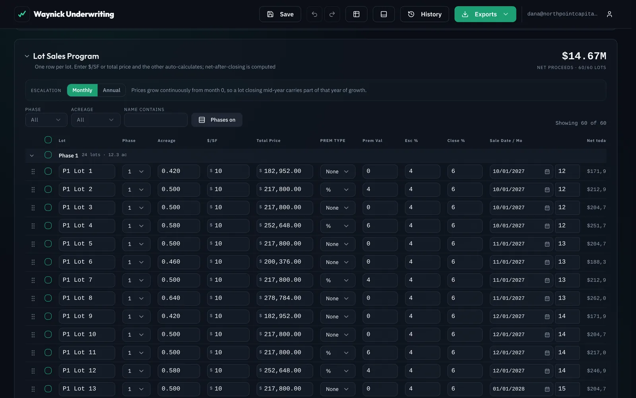The height and width of the screenshot is (398, 636).
Task: Open calendar picker for P1 Lot 1 sale date
Action: pos(547,172)
